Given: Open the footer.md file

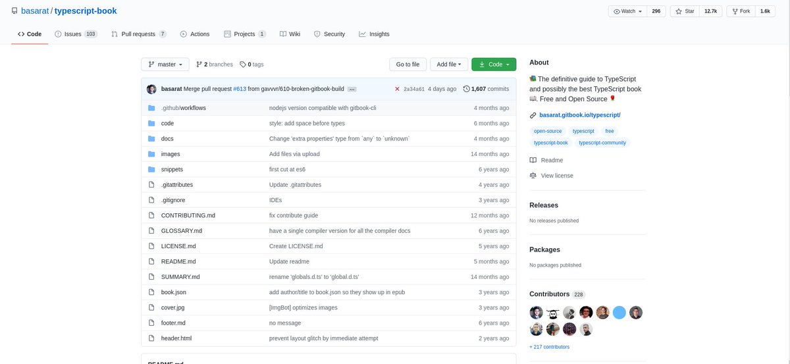Looking at the screenshot, I should [x=173, y=323].
